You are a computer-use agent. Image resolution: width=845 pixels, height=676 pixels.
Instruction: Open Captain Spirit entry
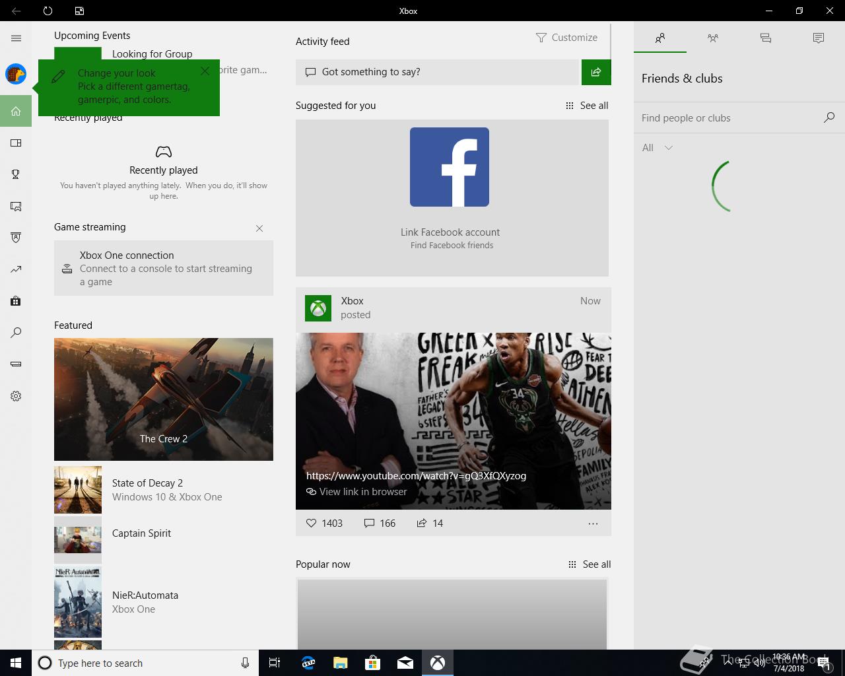pos(164,540)
